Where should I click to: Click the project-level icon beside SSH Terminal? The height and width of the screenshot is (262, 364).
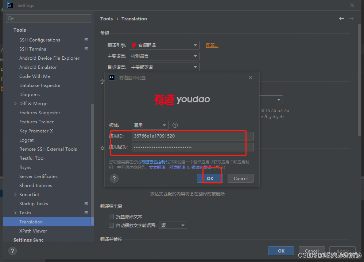[86, 49]
